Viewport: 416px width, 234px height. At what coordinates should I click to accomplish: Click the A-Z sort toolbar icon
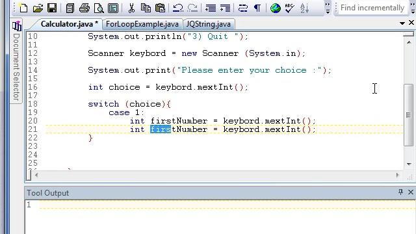click(304, 8)
